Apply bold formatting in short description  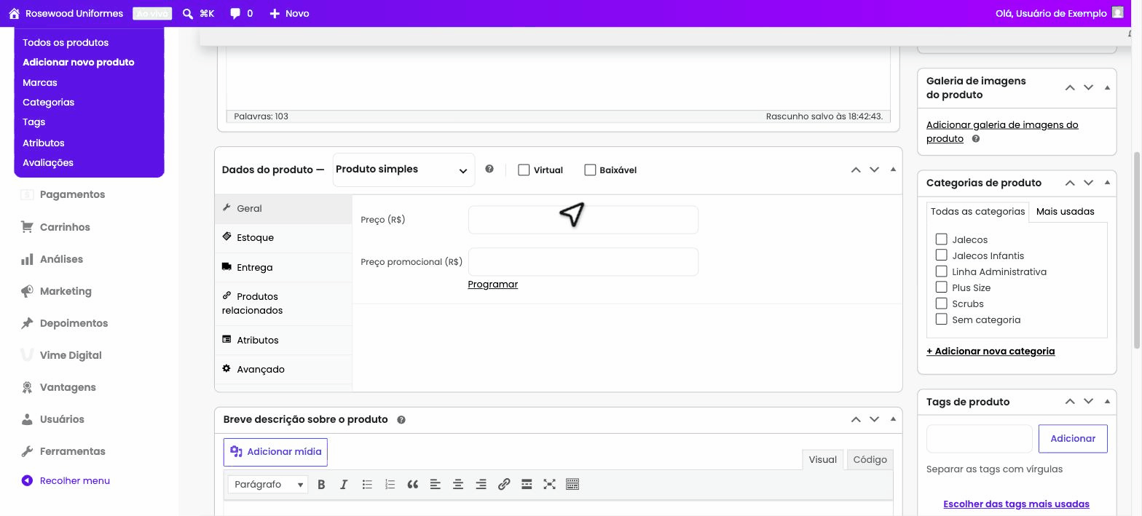click(321, 485)
